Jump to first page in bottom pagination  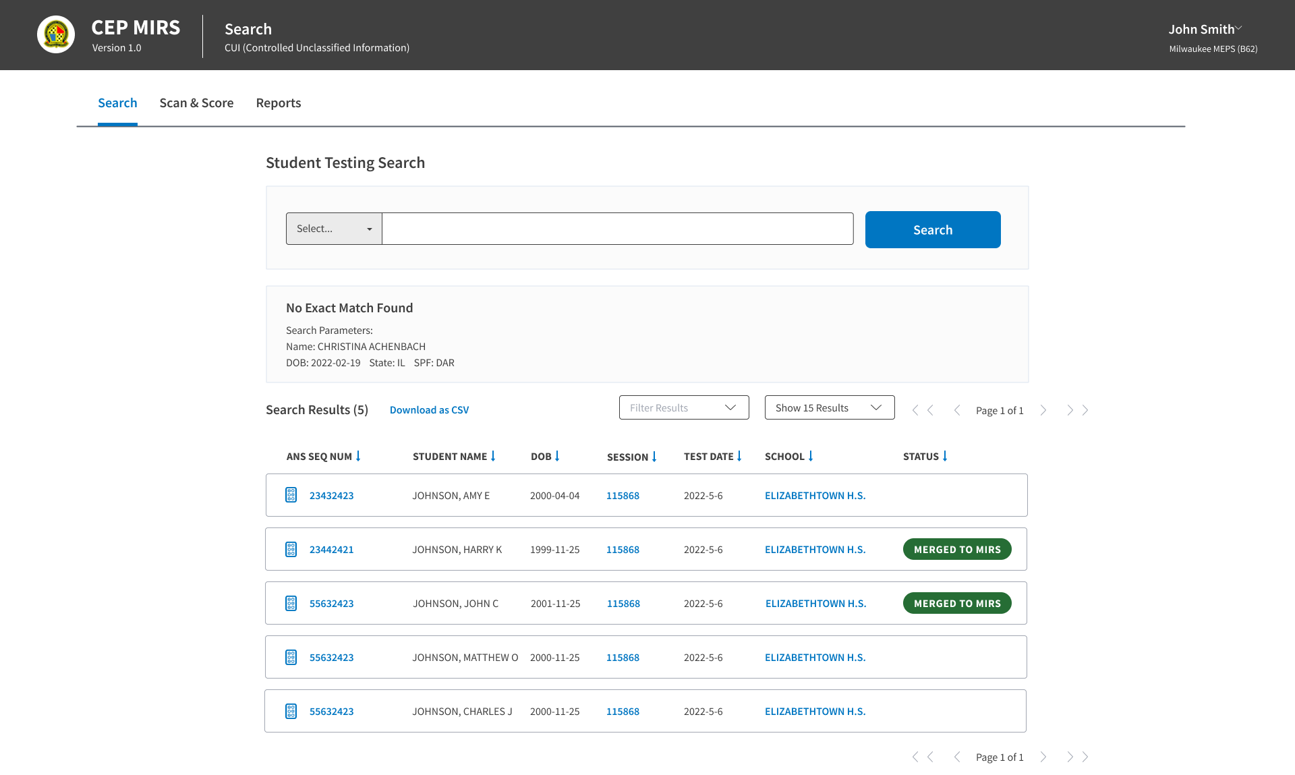(x=923, y=757)
